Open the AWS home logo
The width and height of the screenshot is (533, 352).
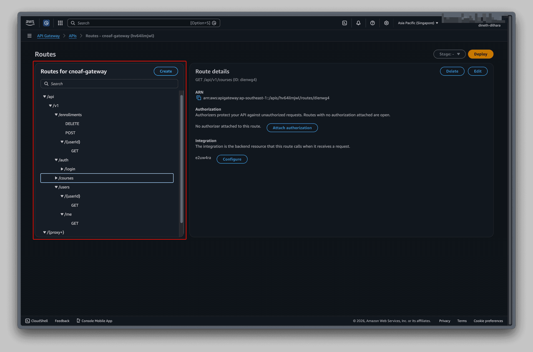point(30,23)
